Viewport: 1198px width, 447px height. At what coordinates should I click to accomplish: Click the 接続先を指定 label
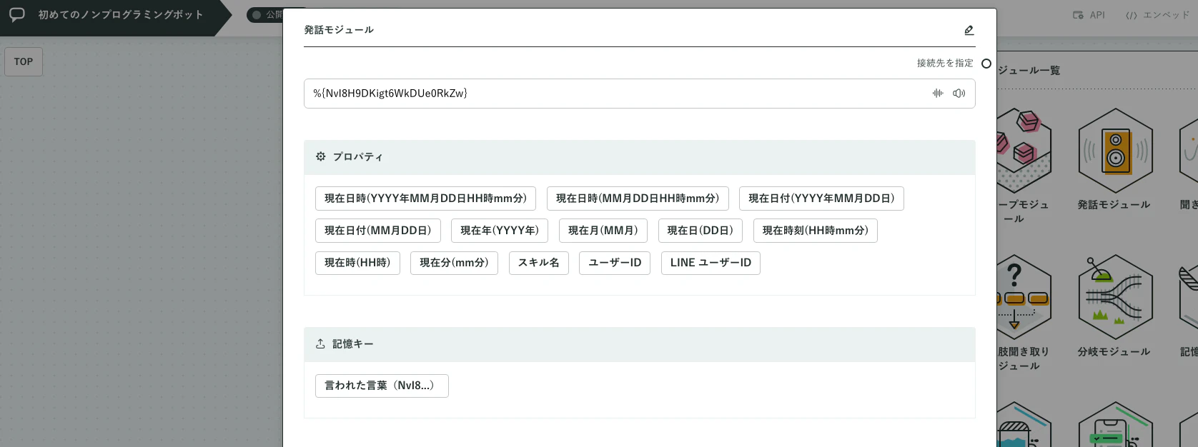click(x=945, y=64)
